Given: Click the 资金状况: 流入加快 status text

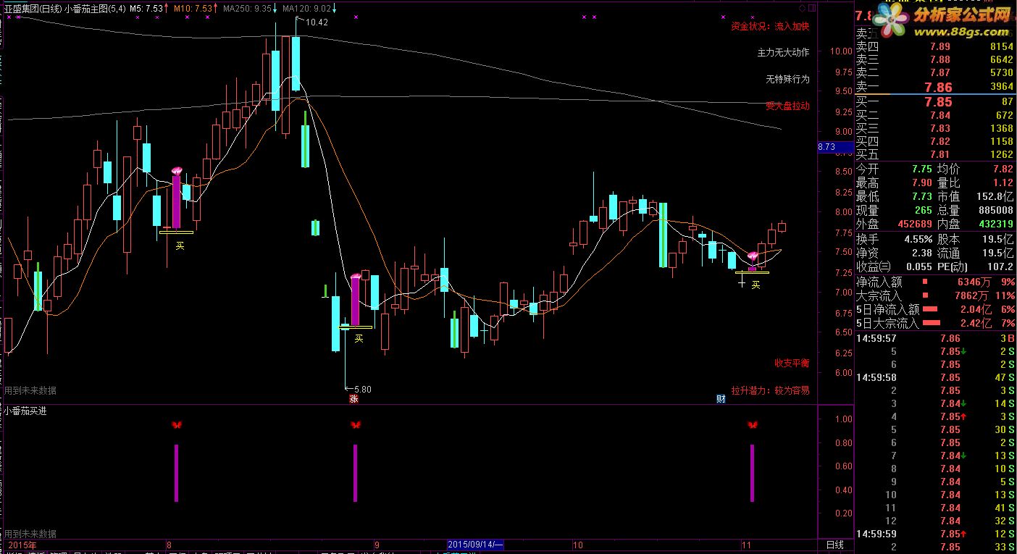Looking at the screenshot, I should click(x=770, y=27).
